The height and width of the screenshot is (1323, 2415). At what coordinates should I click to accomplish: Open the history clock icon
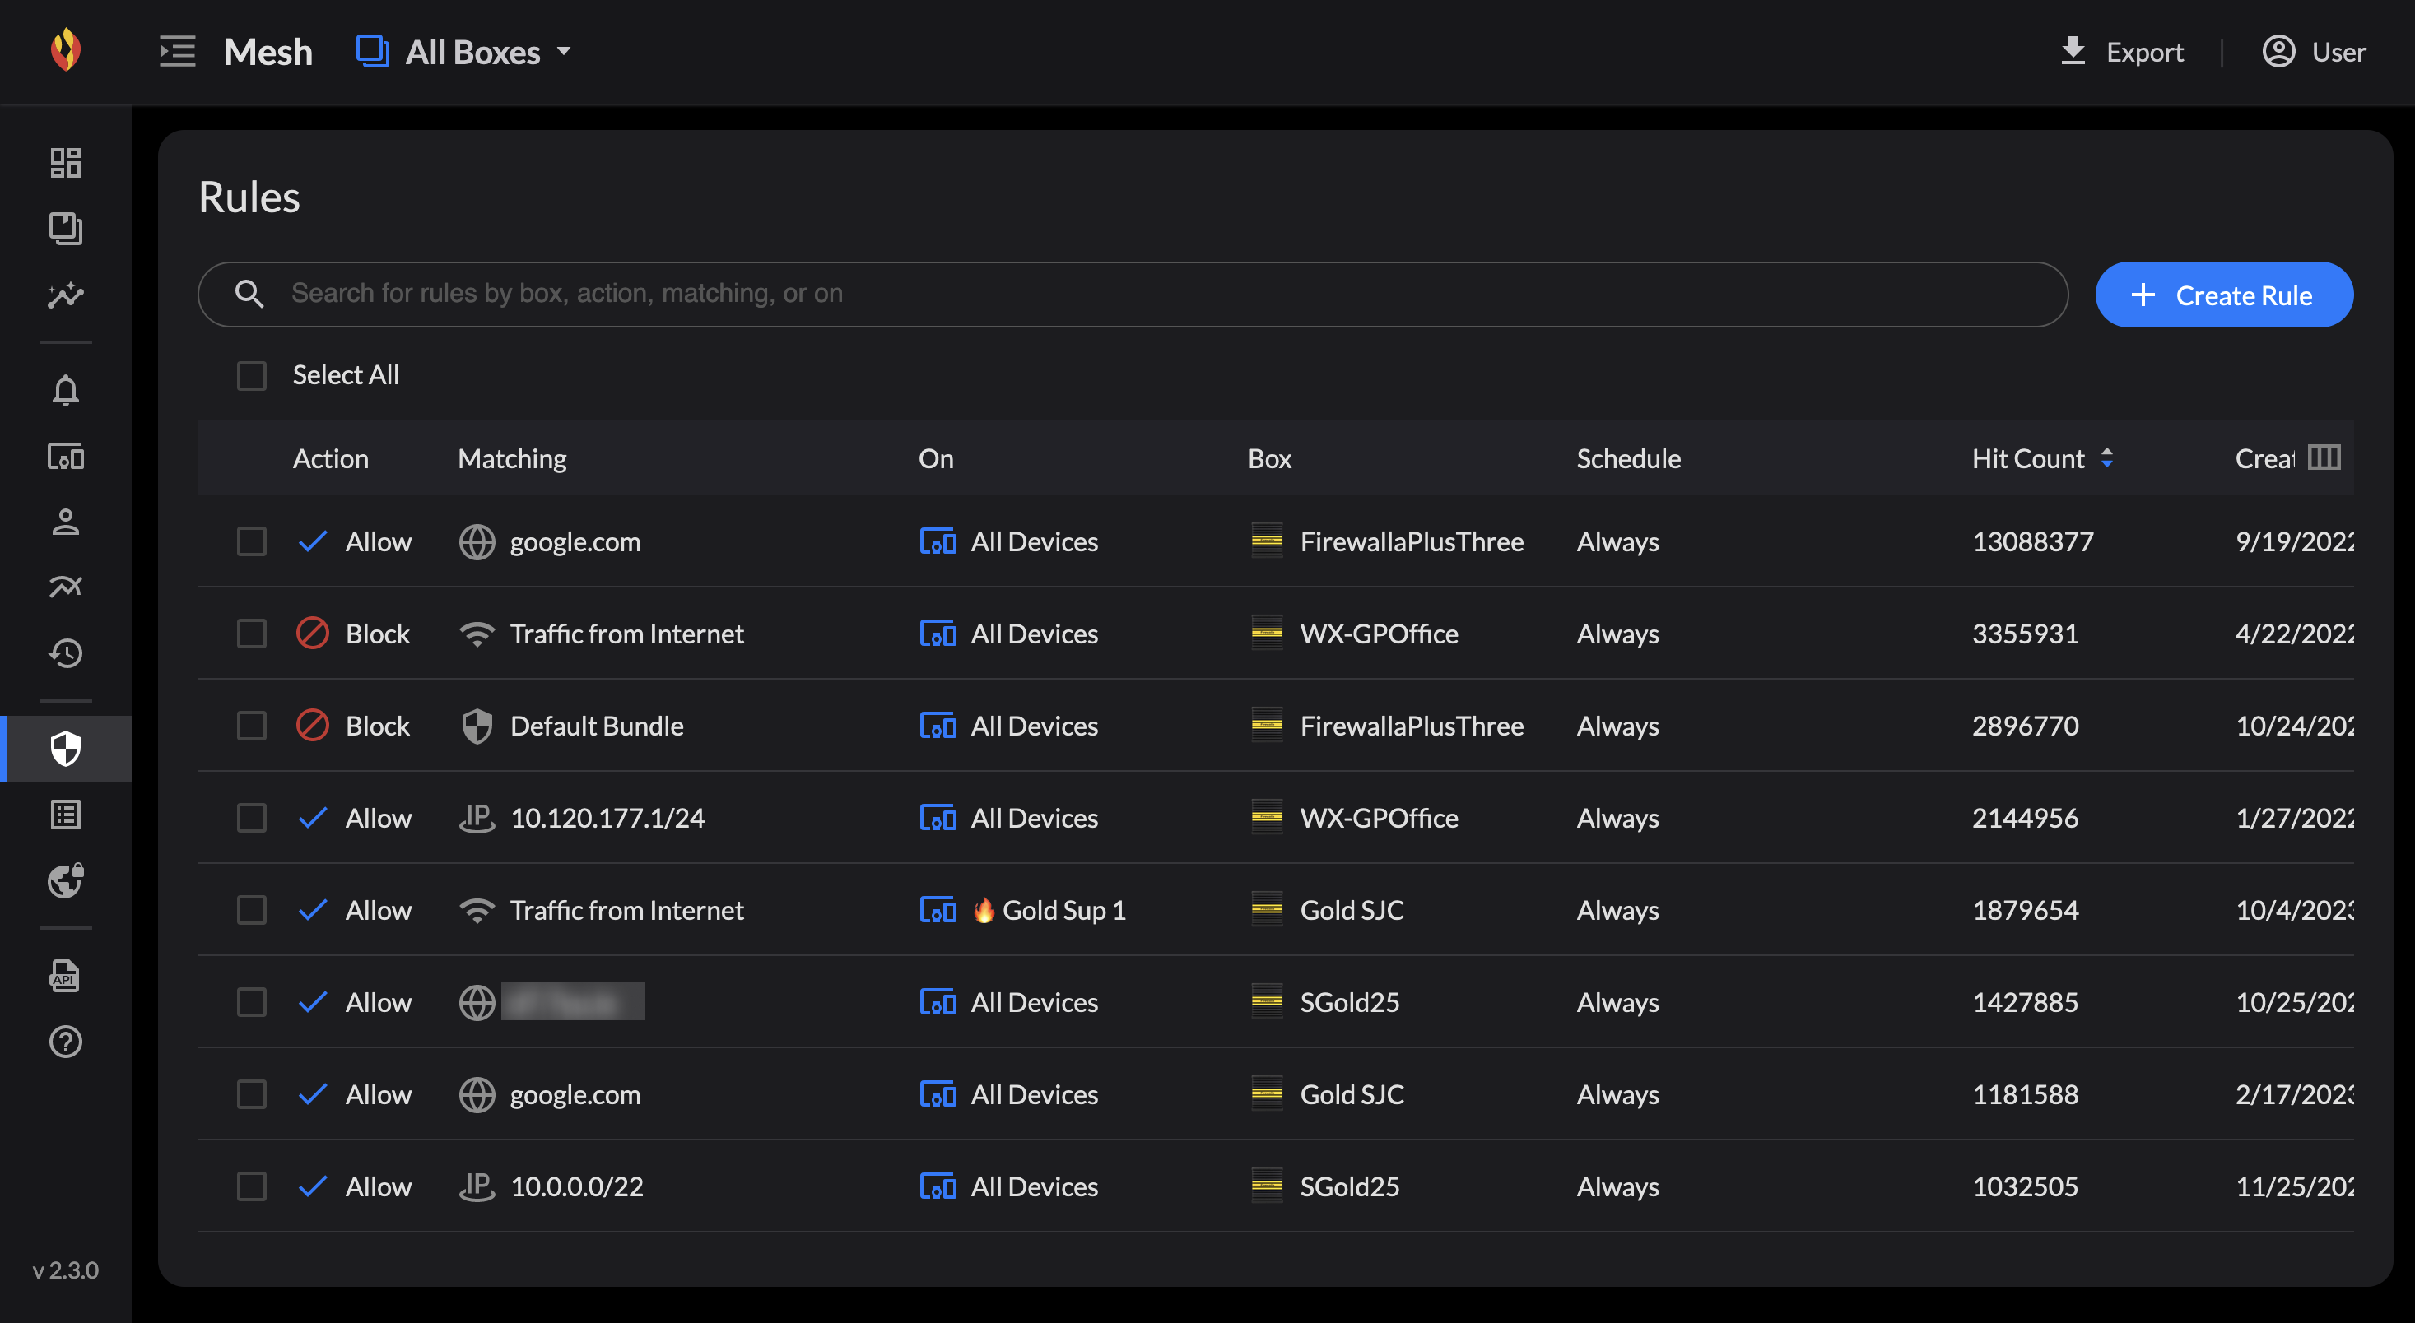pyautogui.click(x=66, y=653)
